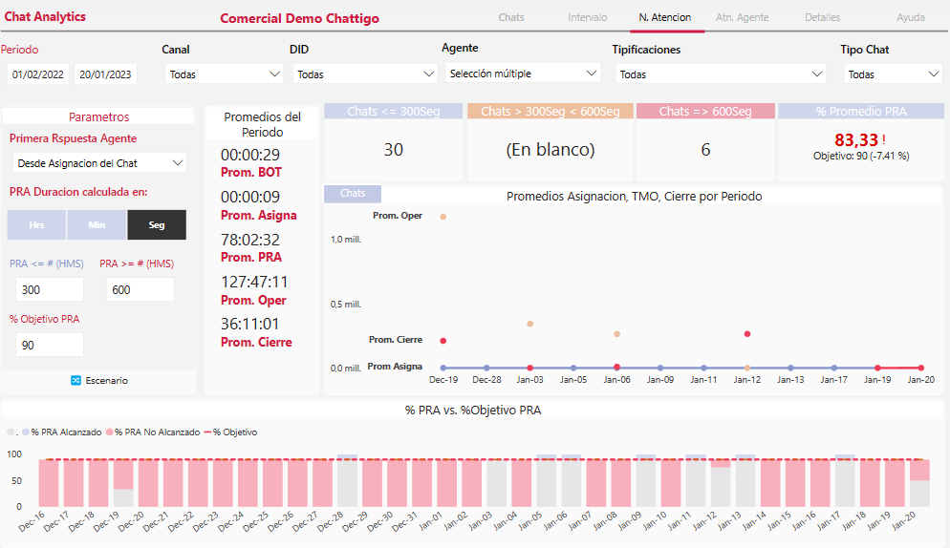Switch duration unit to Hrs

click(x=36, y=225)
